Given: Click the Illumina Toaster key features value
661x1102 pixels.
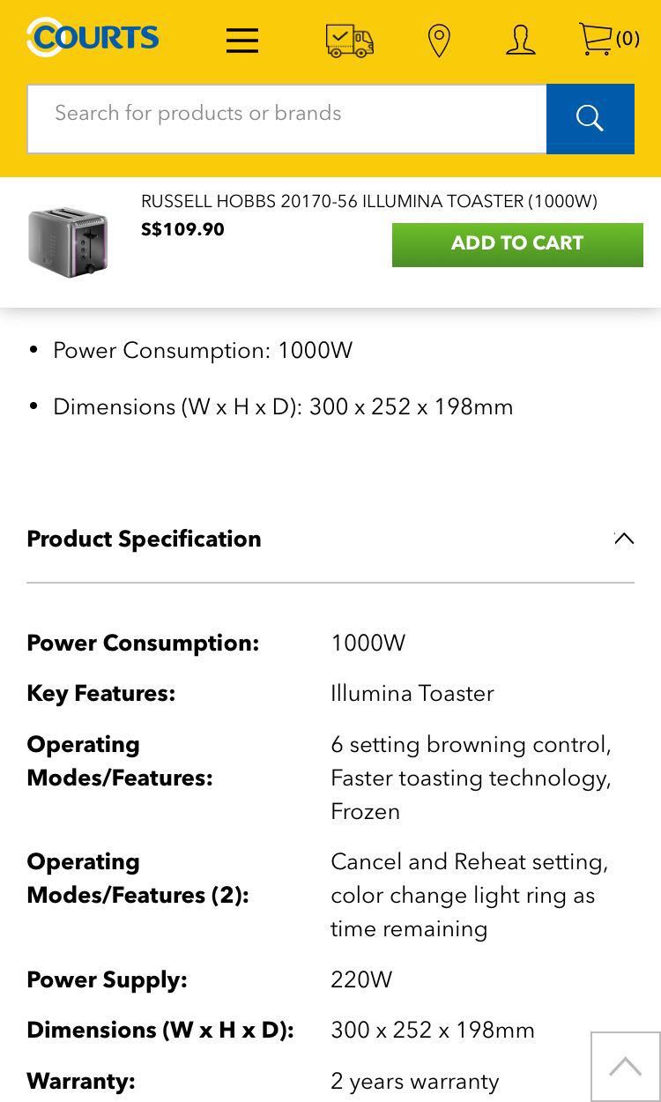Looking at the screenshot, I should [x=412, y=693].
